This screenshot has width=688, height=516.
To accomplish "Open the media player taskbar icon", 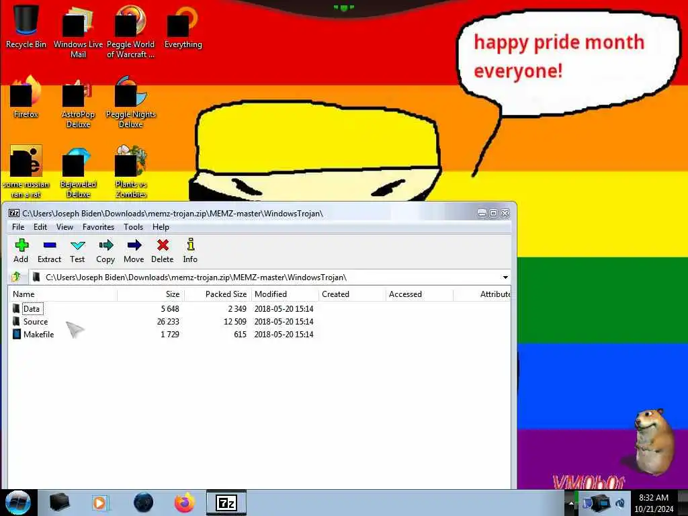I will [99, 503].
